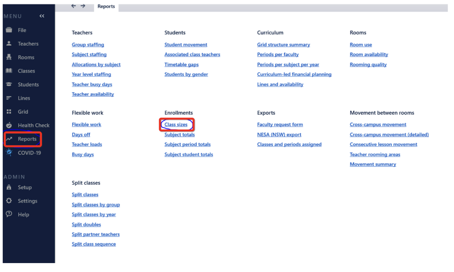Click the Settings gear icon
This screenshot has width=454, height=272.
[x=9, y=201]
